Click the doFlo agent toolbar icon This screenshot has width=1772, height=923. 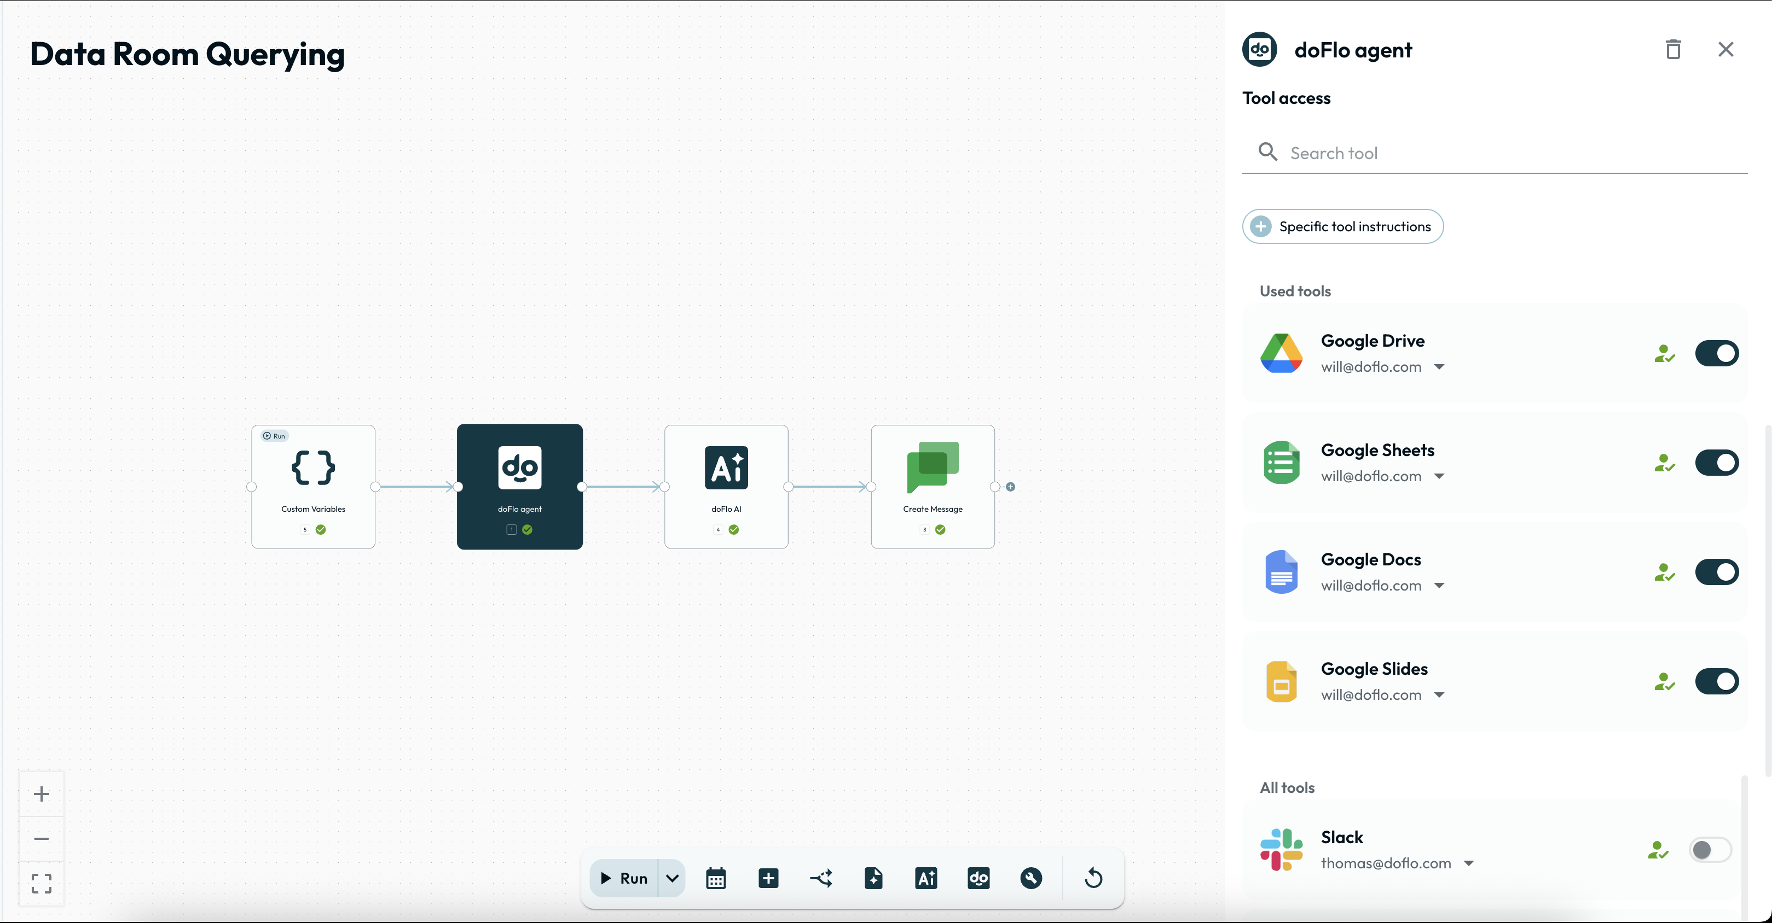978,878
